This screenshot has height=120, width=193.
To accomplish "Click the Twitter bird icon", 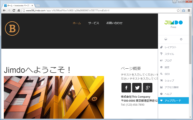I will pos(137,88).
